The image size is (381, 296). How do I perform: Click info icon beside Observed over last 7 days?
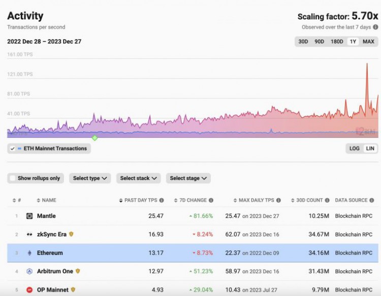point(375,27)
